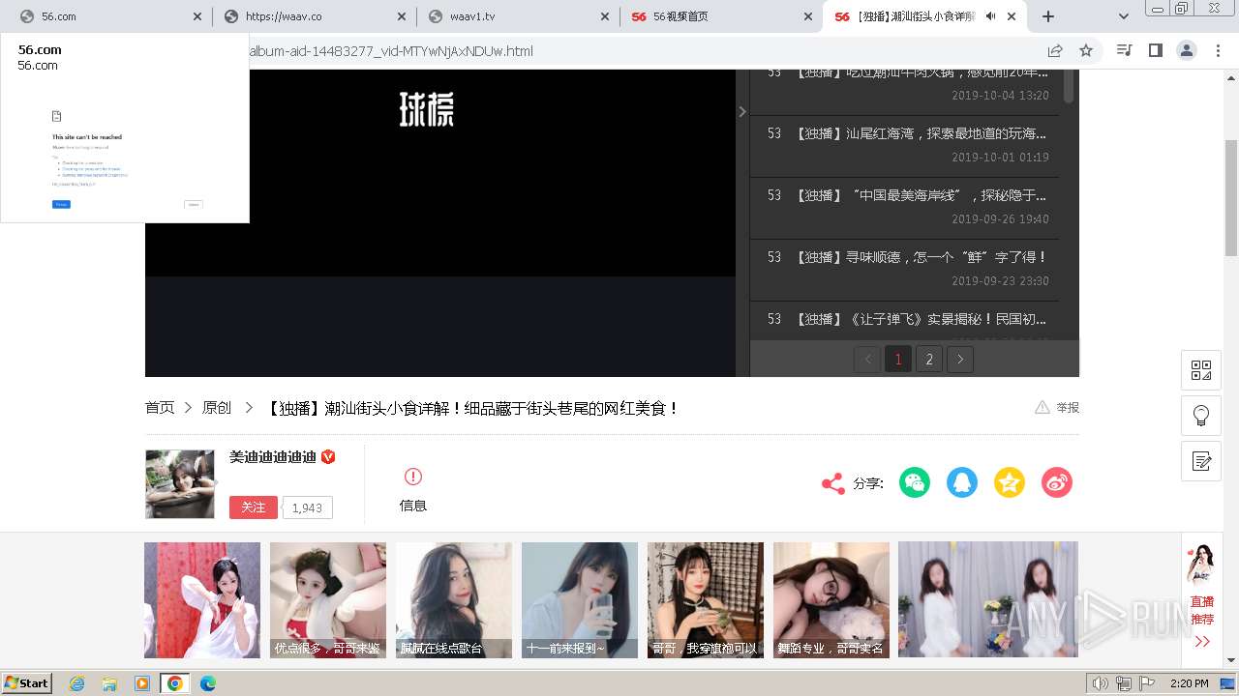This screenshot has width=1239, height=696.
Task: Click the playlist panel scrollbar
Action: tap(1069, 86)
